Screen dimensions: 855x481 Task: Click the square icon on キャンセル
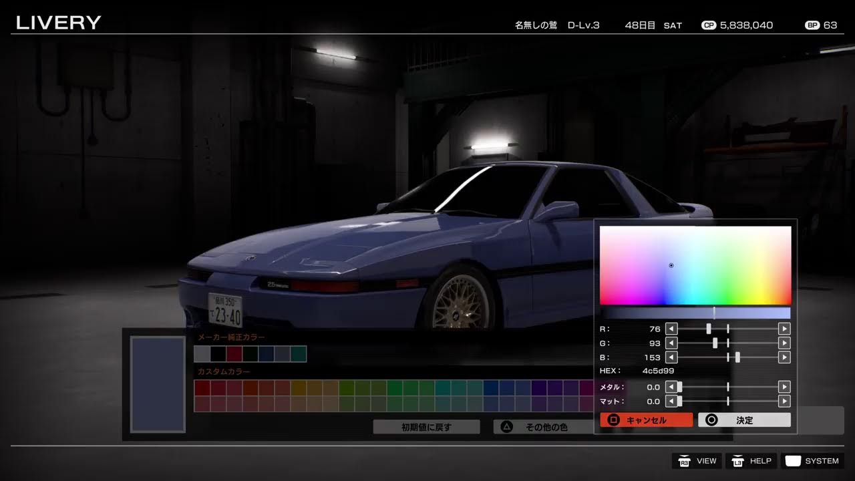[x=614, y=420]
